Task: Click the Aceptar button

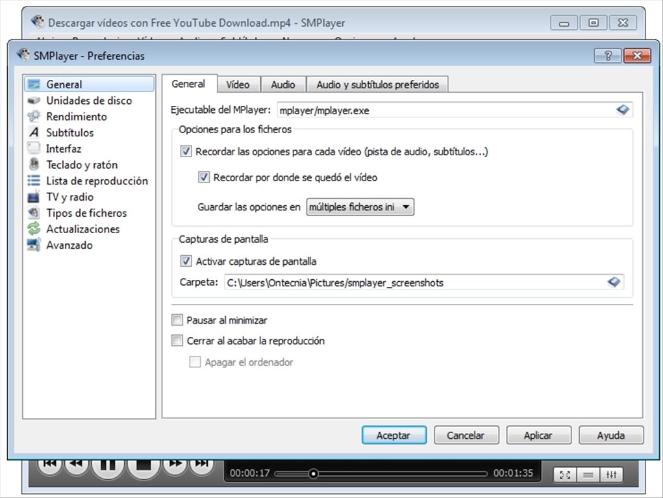Action: 394,435
